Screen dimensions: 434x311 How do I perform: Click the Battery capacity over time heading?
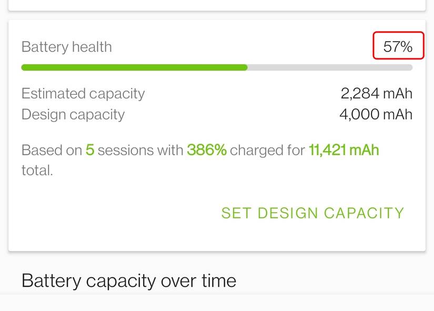[x=128, y=280]
